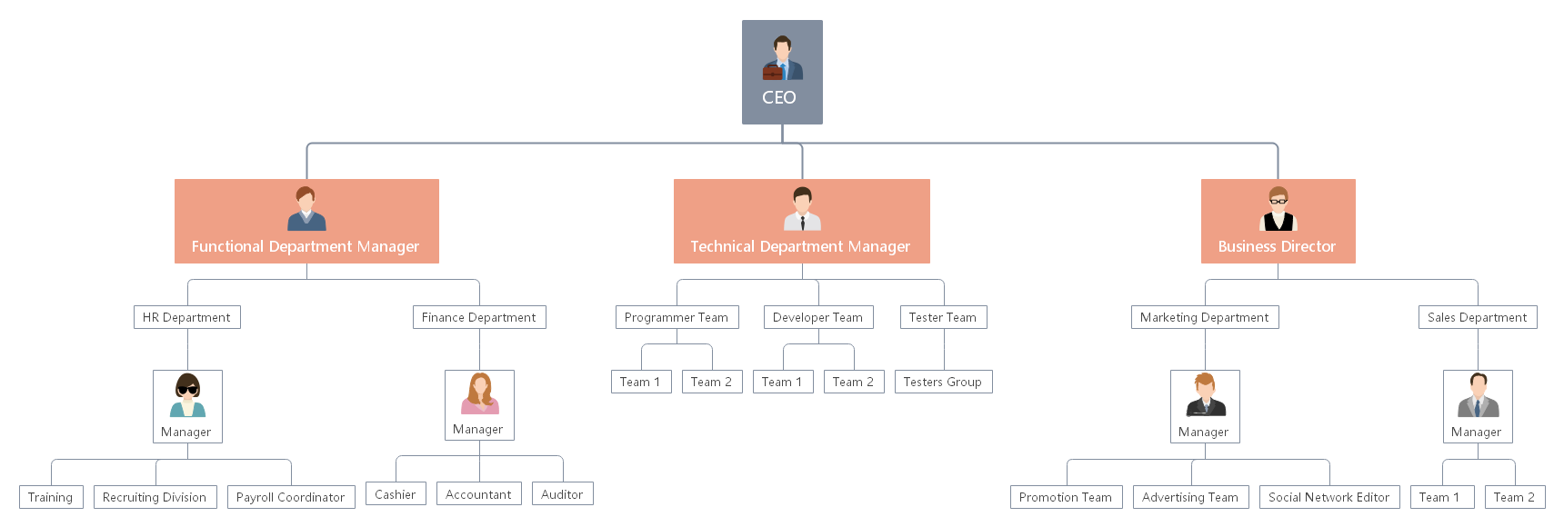Click Team 2 under Sales Department
The width and height of the screenshot is (1564, 527).
pyautogui.click(x=1514, y=497)
